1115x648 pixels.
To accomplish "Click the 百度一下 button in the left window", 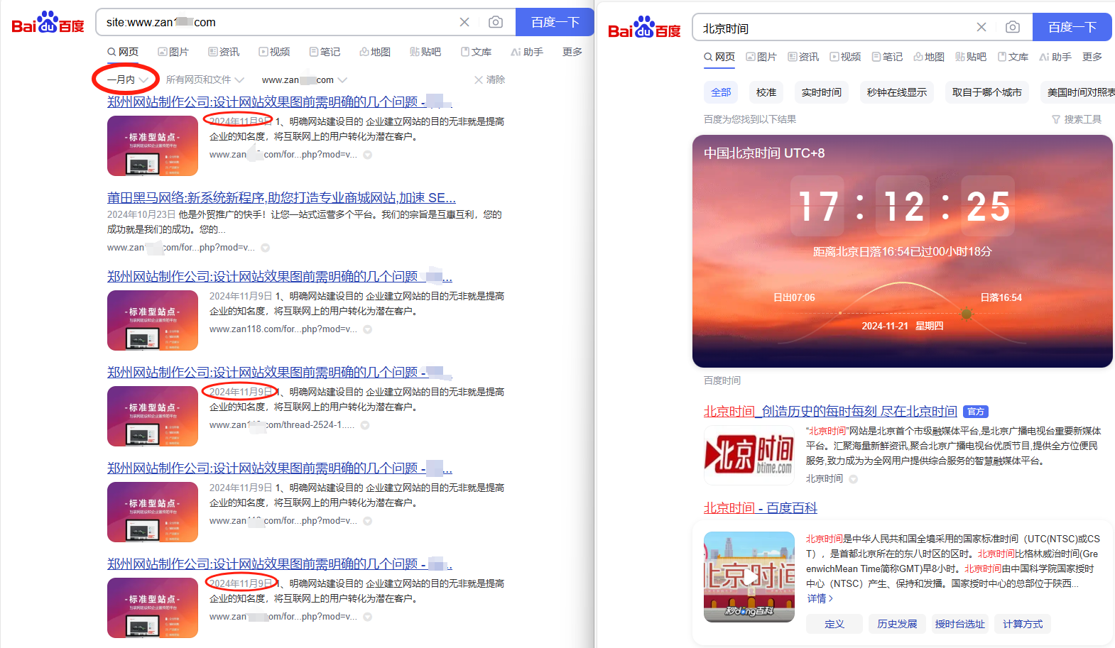I will click(x=555, y=22).
